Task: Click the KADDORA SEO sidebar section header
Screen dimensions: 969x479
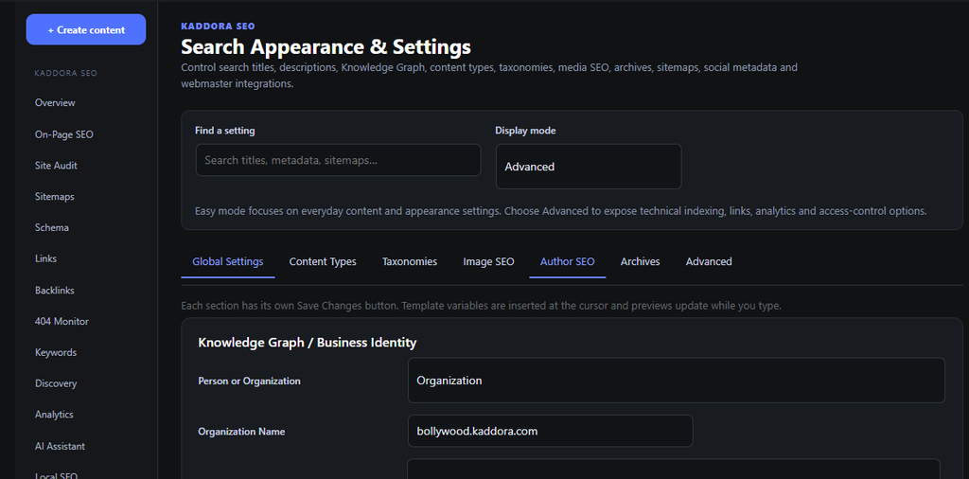Action: [66, 73]
